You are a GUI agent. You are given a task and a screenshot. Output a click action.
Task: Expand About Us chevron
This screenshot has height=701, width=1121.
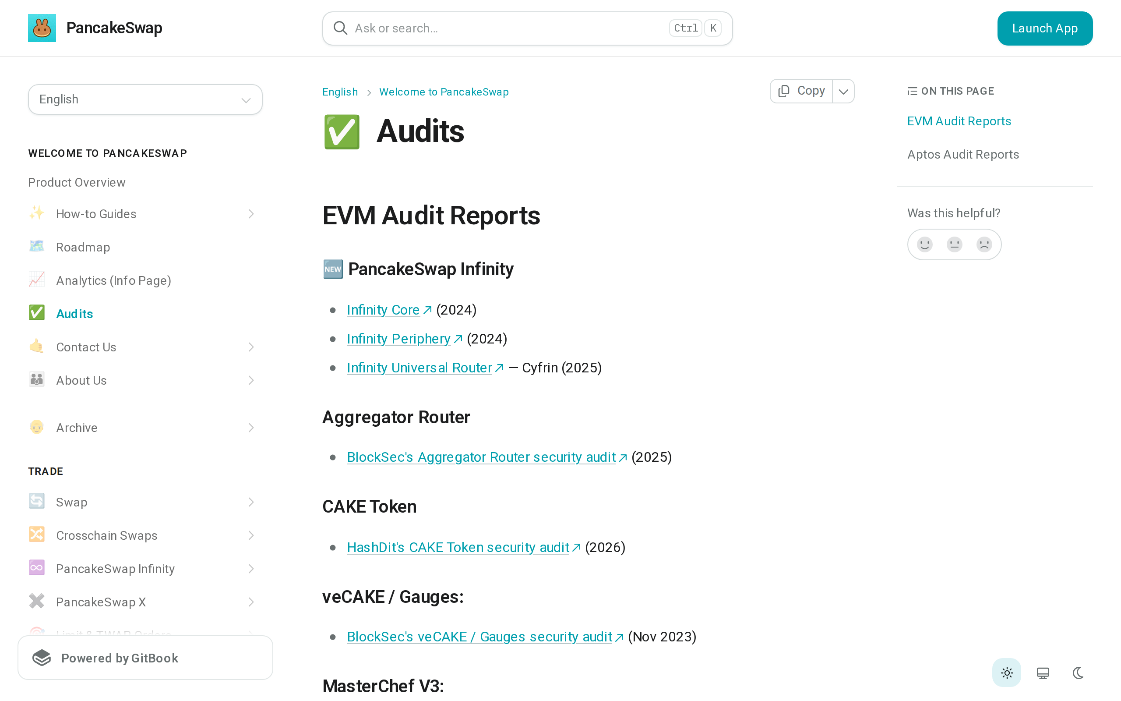(x=251, y=380)
